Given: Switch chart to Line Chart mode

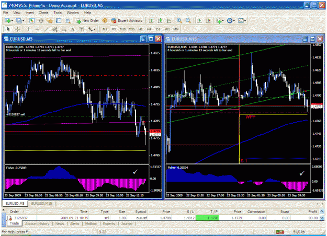Looking at the screenshot, I should pos(169,20).
